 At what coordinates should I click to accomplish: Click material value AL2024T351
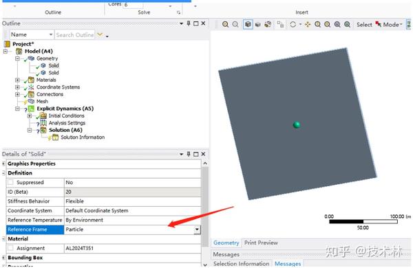pos(132,248)
